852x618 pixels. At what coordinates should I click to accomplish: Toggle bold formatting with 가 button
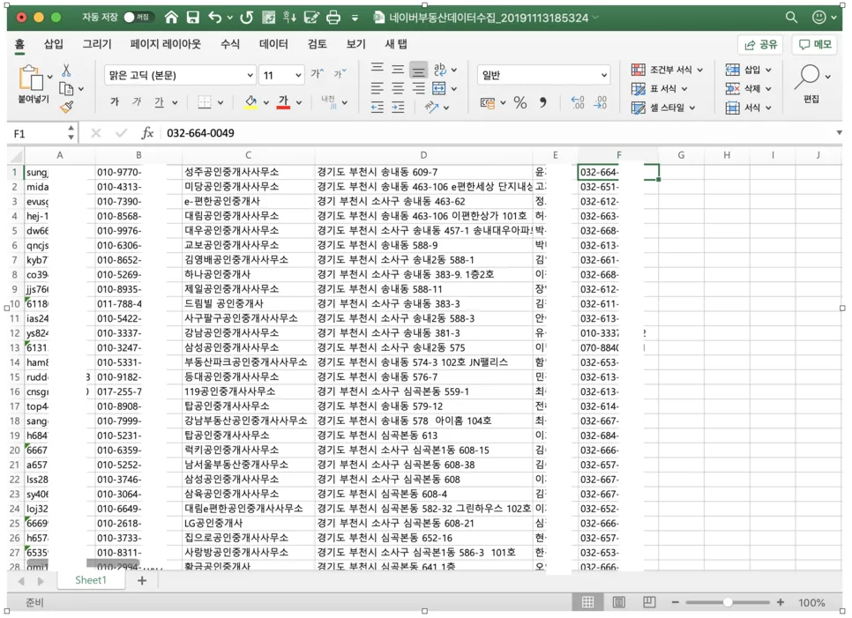(115, 103)
